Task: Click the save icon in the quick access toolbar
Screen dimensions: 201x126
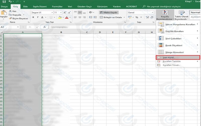Action: click(x=4, y=2)
